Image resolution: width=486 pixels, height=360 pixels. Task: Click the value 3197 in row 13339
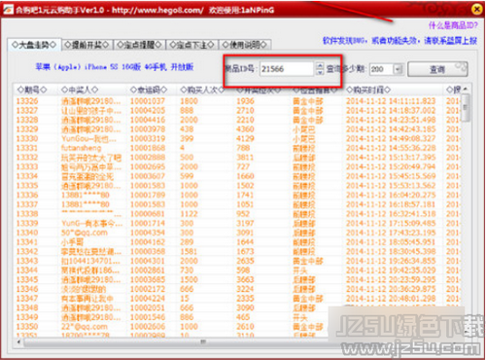click(245, 224)
